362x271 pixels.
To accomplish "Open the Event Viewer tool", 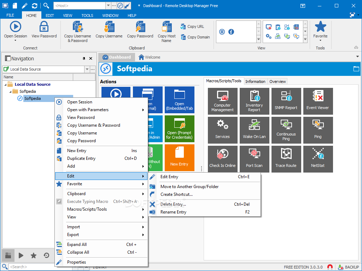I will [318, 101].
